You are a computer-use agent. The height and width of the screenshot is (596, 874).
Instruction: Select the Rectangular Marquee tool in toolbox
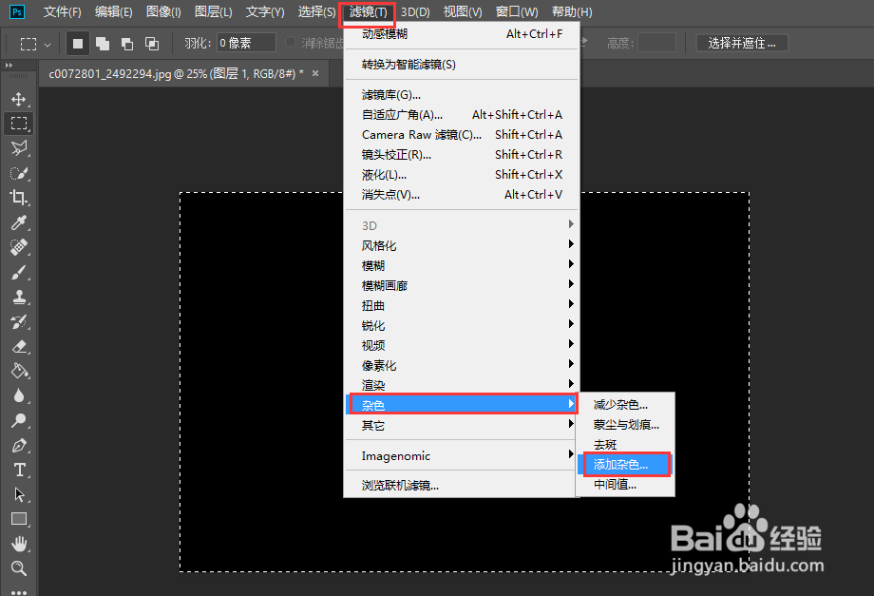pyautogui.click(x=19, y=124)
